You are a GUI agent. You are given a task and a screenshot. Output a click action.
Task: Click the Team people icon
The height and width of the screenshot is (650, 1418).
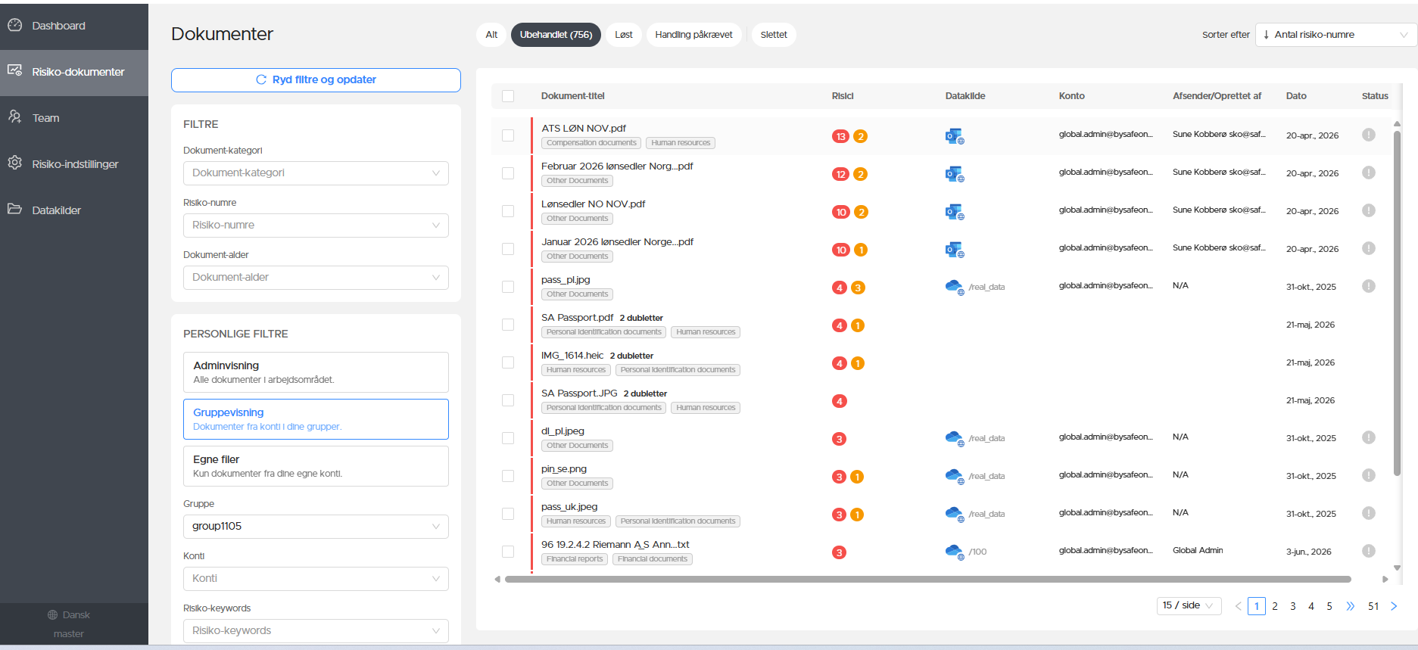(x=15, y=117)
